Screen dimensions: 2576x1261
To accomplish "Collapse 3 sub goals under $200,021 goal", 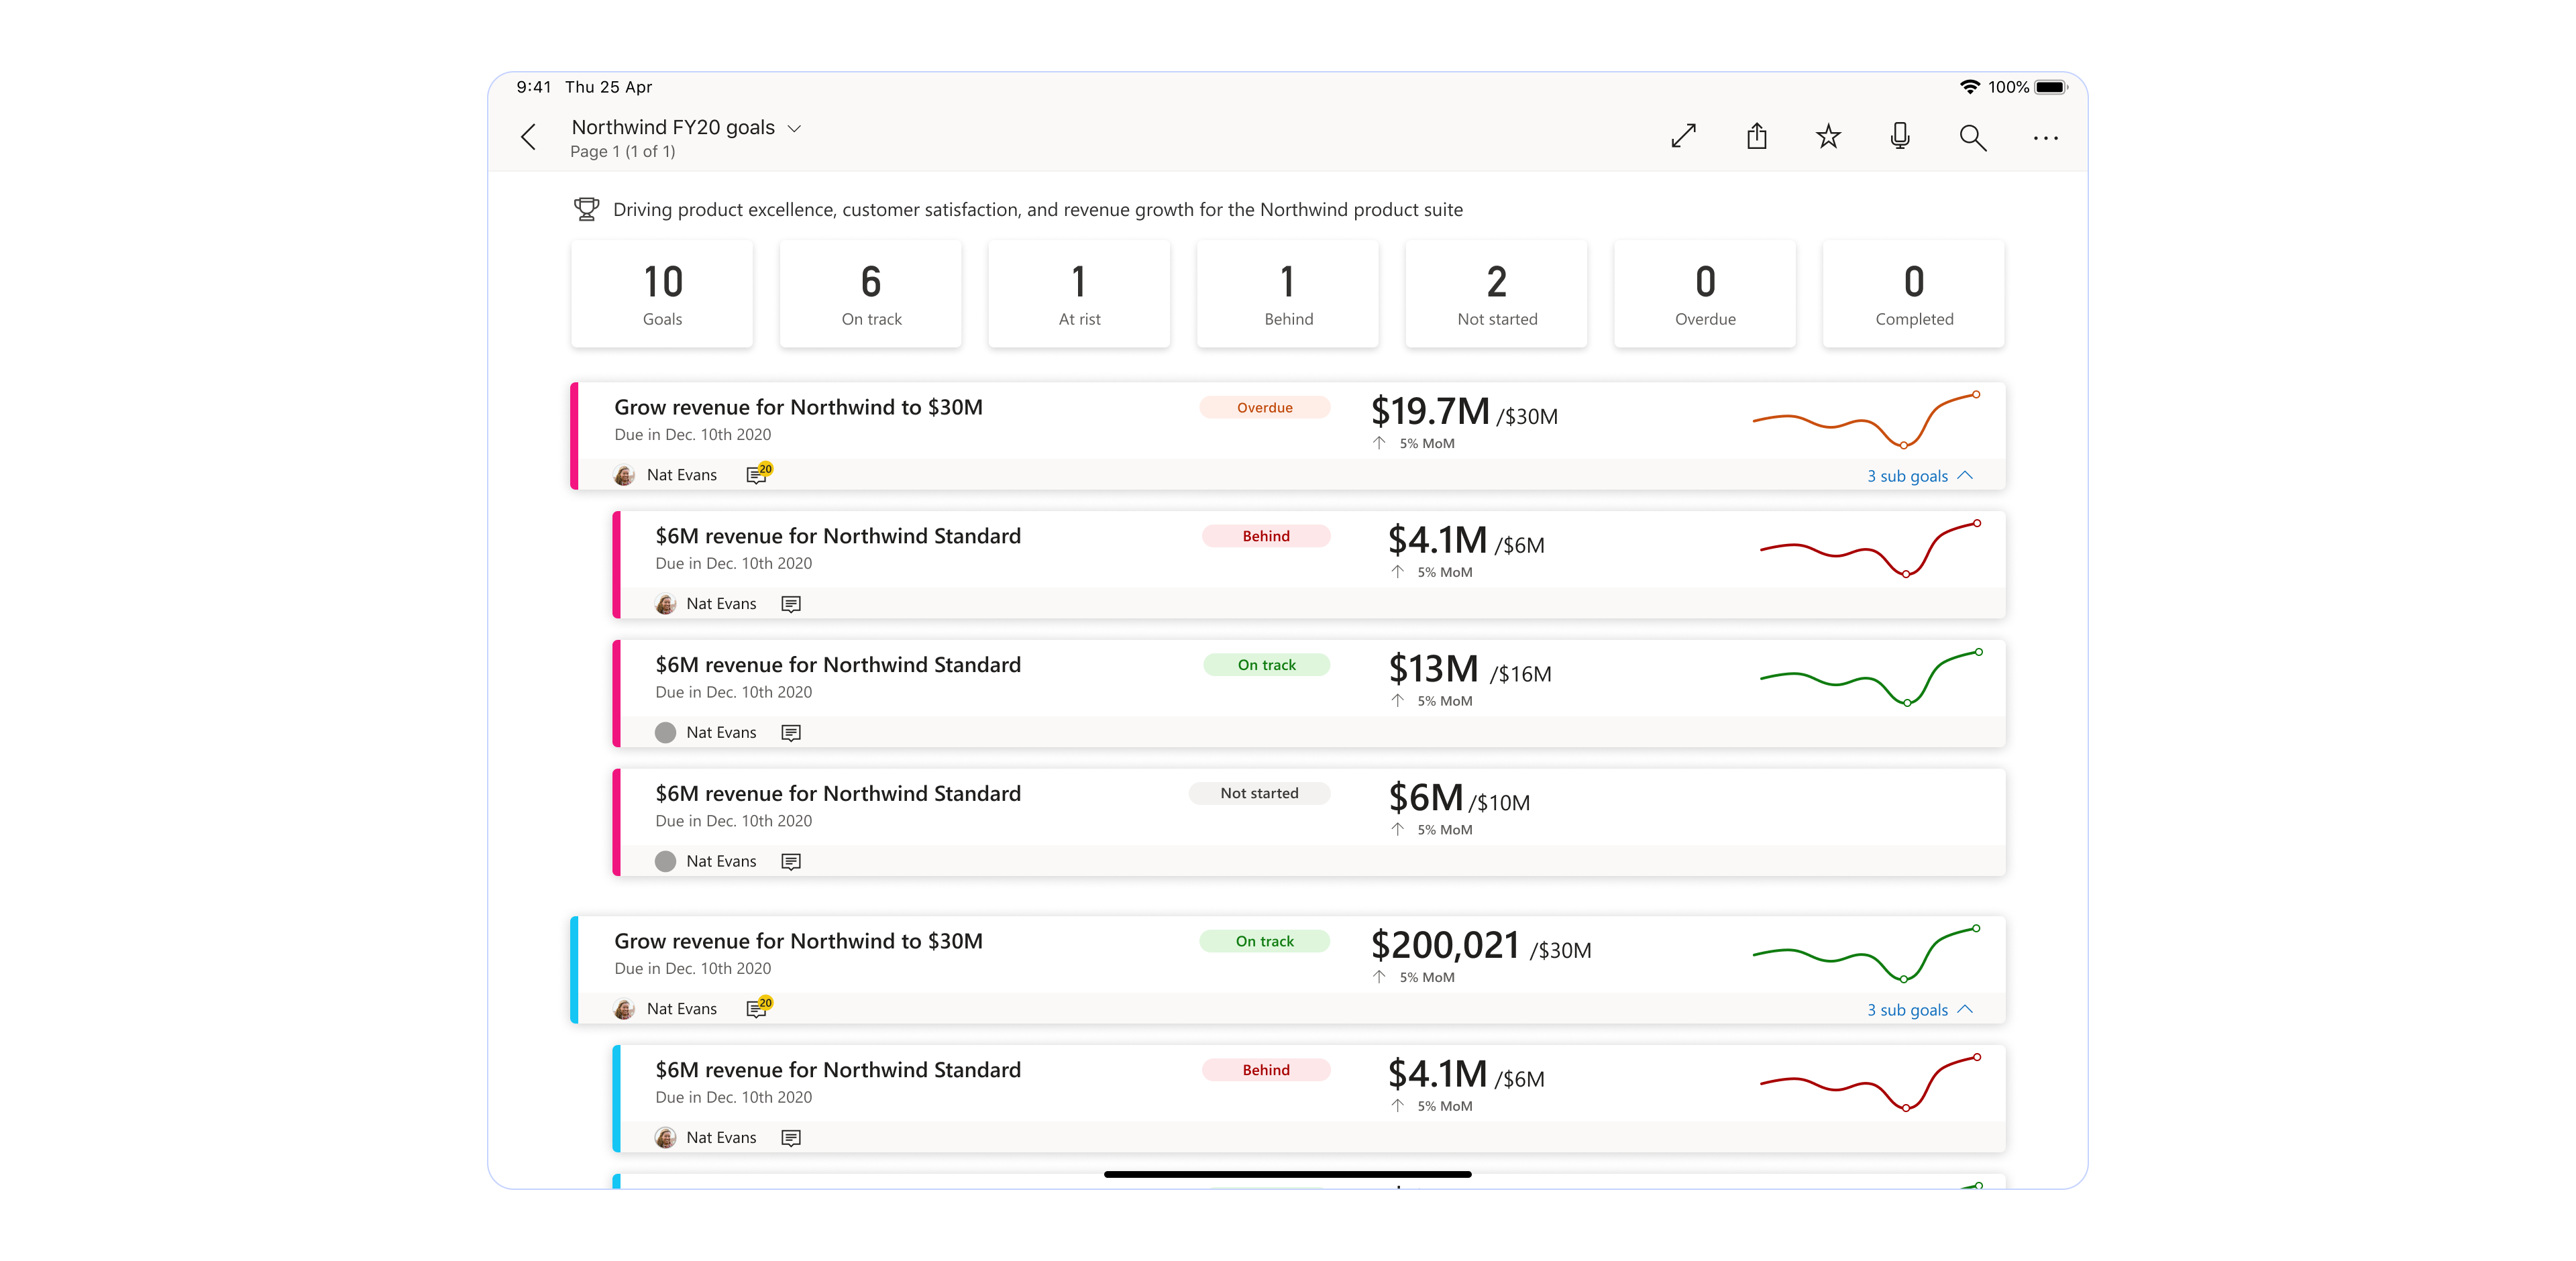I will click(x=1919, y=1010).
